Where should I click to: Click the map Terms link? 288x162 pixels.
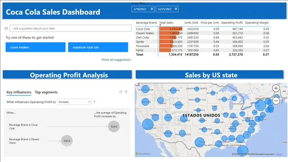(x=279, y=154)
